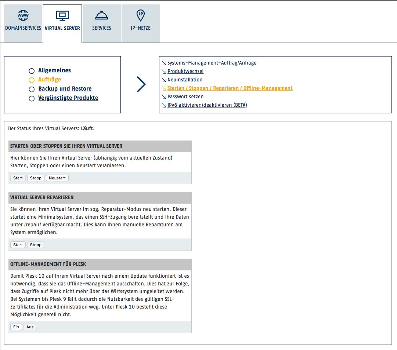The image size is (397, 350).
Task: Click the server status text 'Läuft.'
Action: coord(88,128)
